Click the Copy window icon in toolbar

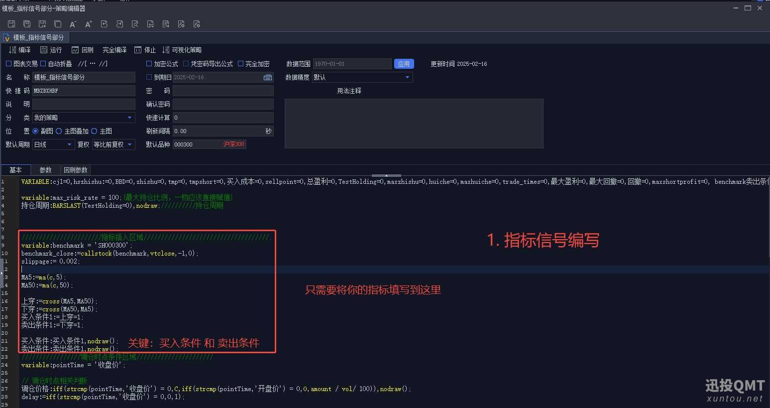tap(58, 24)
